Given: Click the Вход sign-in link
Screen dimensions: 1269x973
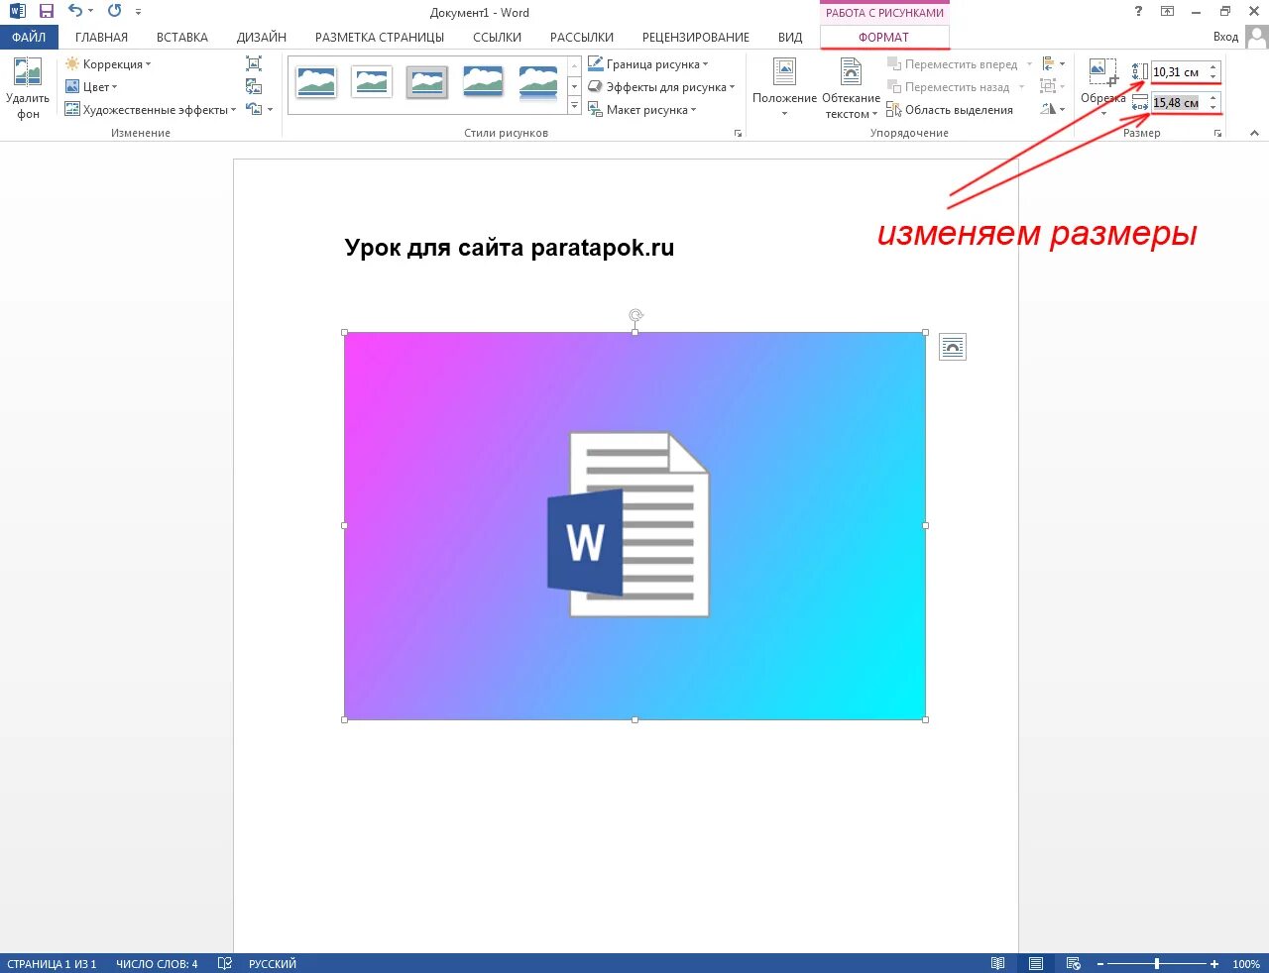Looking at the screenshot, I should pos(1225,37).
